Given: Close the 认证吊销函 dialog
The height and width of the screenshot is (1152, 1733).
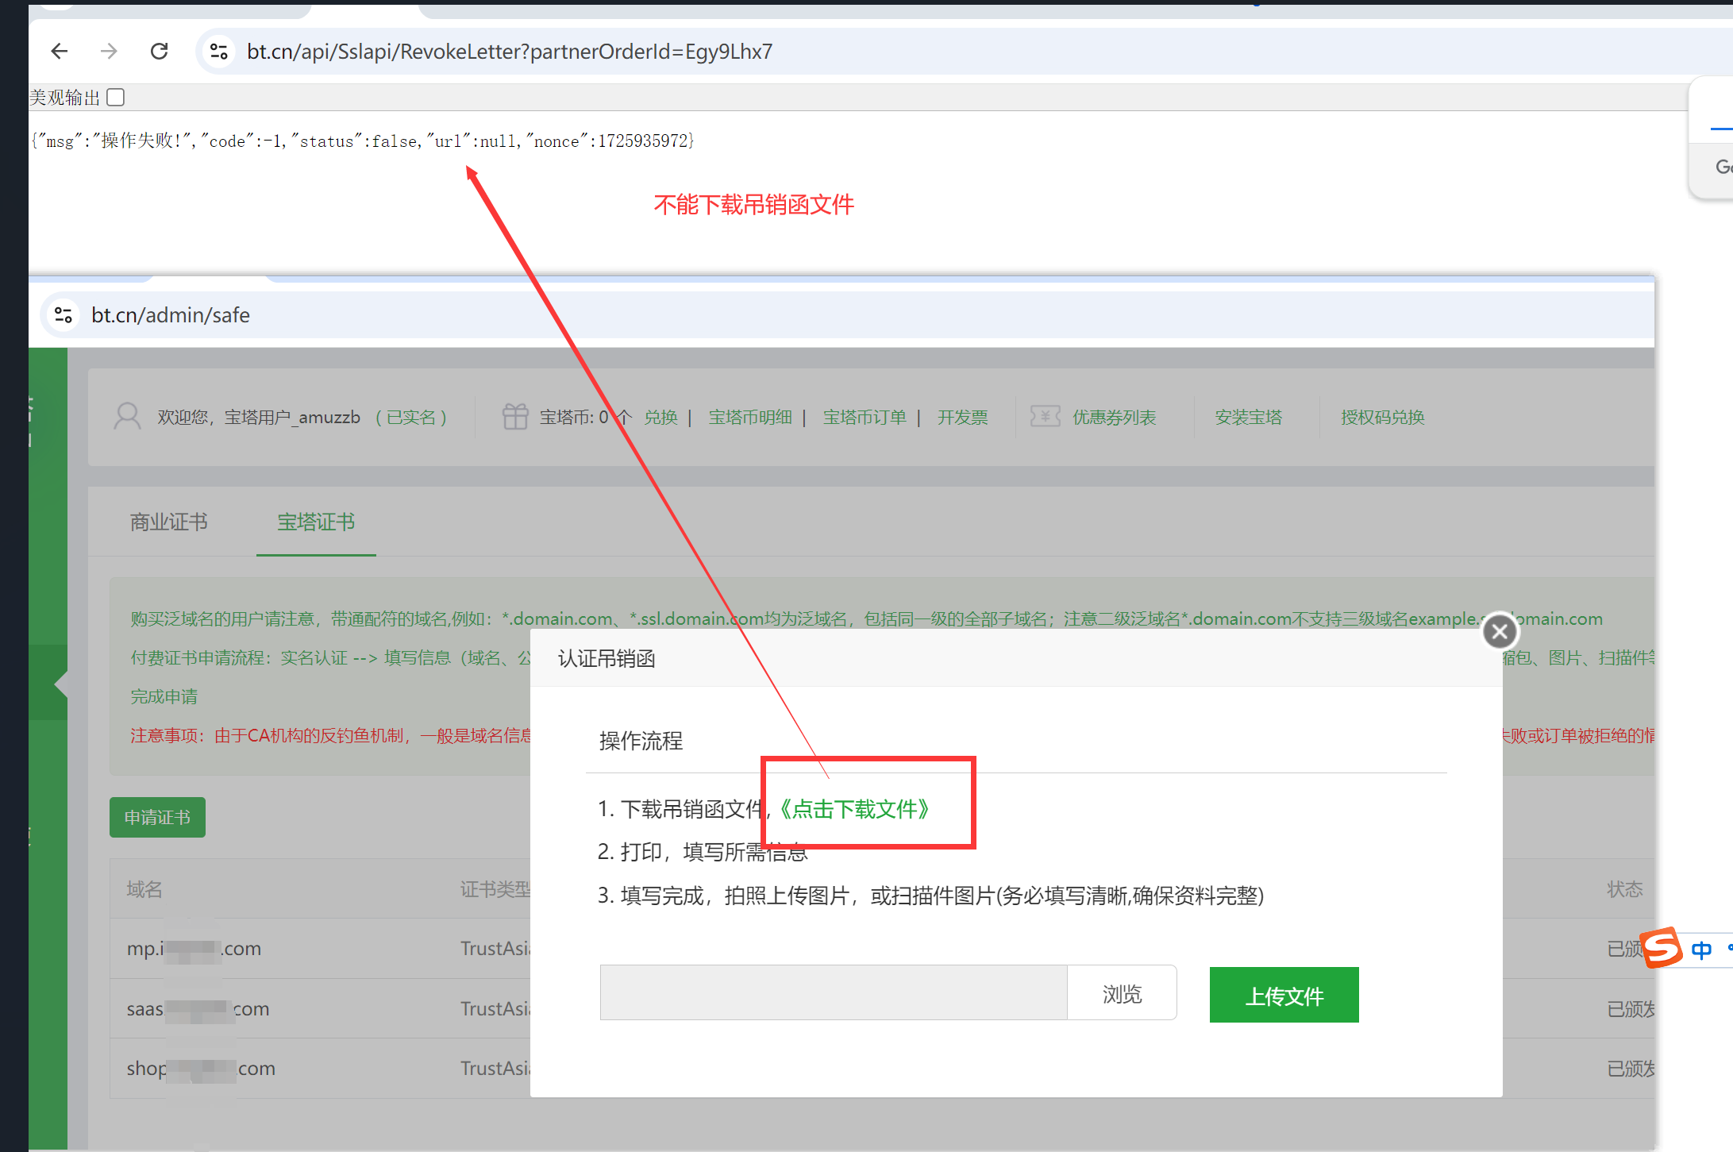Looking at the screenshot, I should [x=1500, y=632].
